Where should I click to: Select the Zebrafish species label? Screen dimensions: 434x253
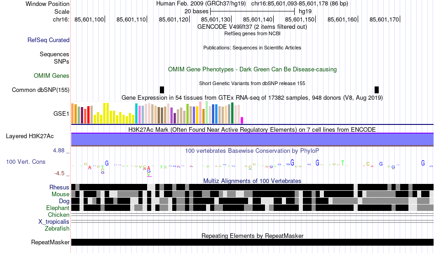click(57, 229)
